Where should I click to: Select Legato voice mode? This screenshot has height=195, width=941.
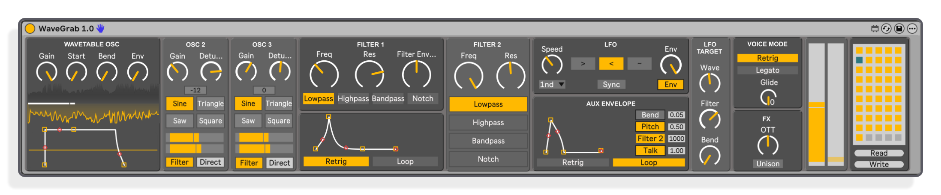(767, 70)
